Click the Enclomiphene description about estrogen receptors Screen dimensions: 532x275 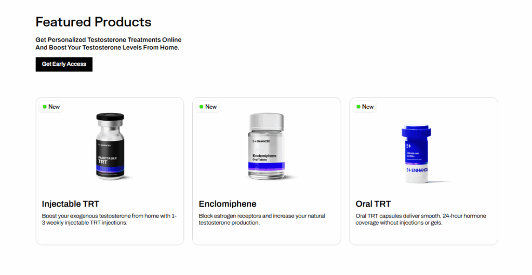point(262,219)
